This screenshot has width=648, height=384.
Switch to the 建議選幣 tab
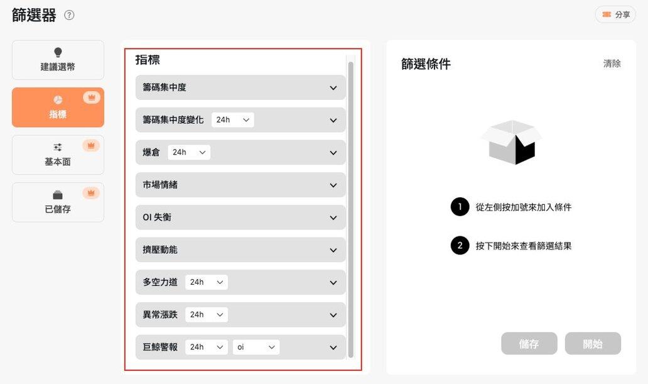pos(58,60)
